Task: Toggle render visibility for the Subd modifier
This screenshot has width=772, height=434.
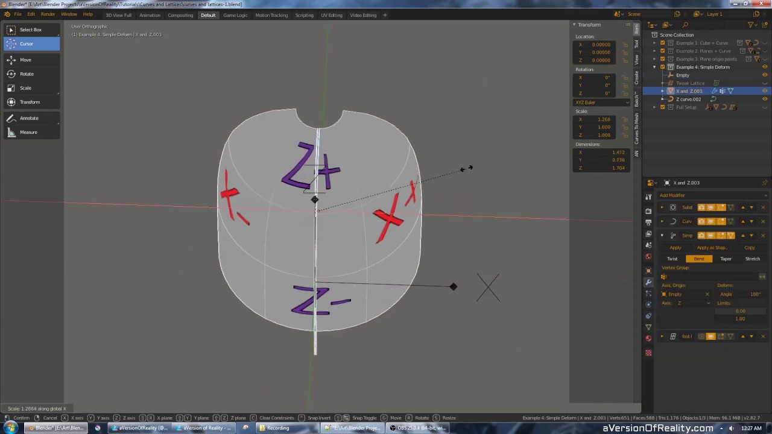Action: [701, 207]
